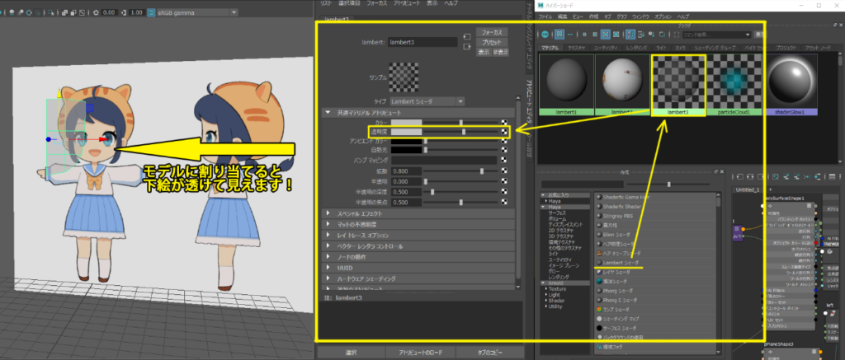Close the Create panel in Hypershade
The image size is (845, 360).
(723, 171)
